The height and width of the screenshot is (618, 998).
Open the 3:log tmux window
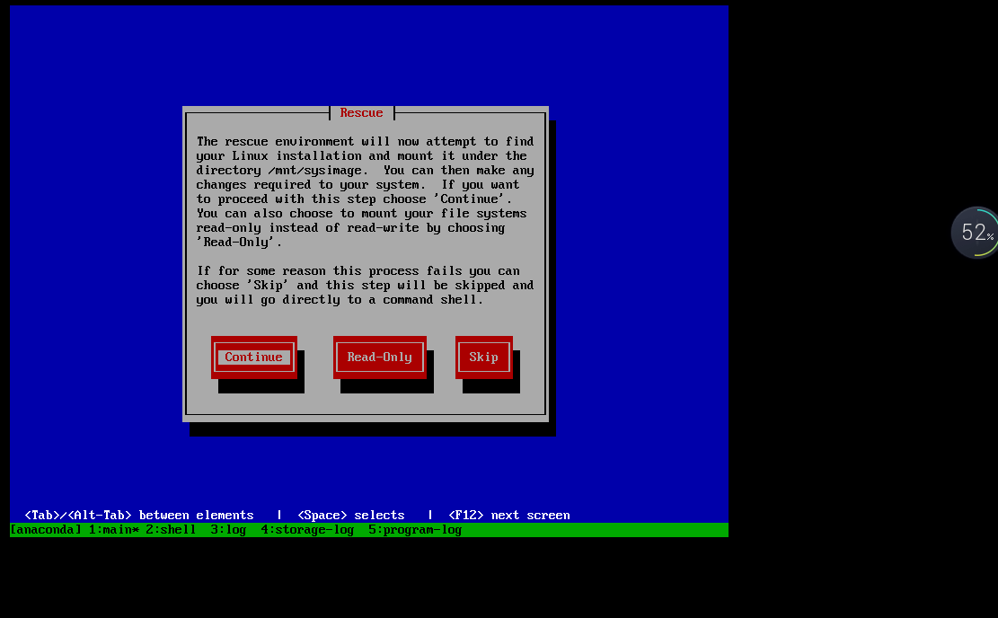coord(228,530)
